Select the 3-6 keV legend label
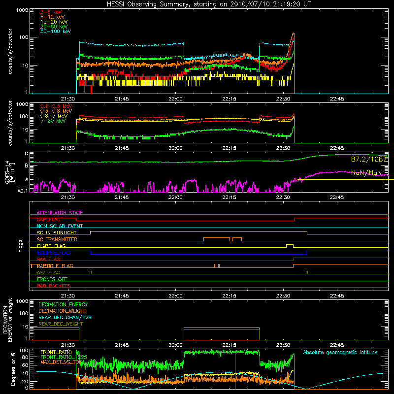 point(51,12)
